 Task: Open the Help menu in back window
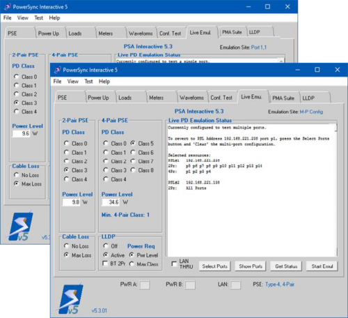click(x=54, y=17)
